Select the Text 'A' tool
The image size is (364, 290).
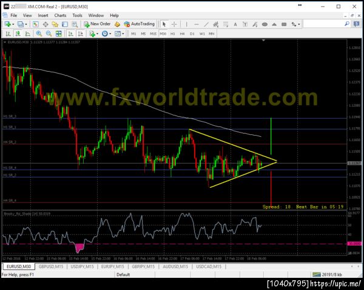235,24
